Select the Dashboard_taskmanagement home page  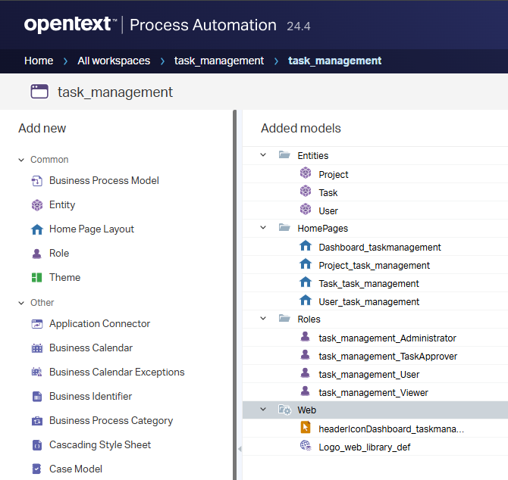pos(379,247)
